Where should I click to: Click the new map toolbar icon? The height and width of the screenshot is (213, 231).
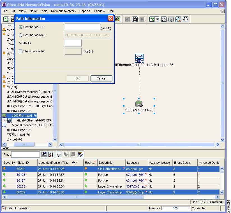[6, 19]
